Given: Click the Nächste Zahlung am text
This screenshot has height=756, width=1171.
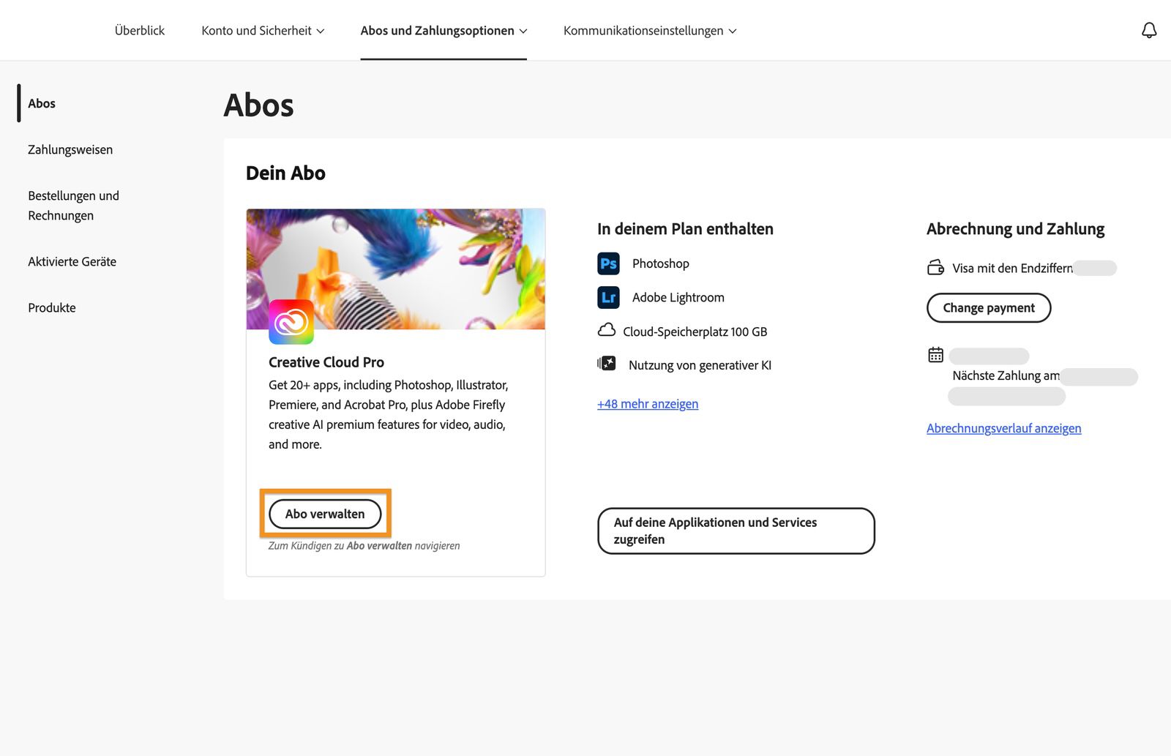Looking at the screenshot, I should tap(1006, 375).
